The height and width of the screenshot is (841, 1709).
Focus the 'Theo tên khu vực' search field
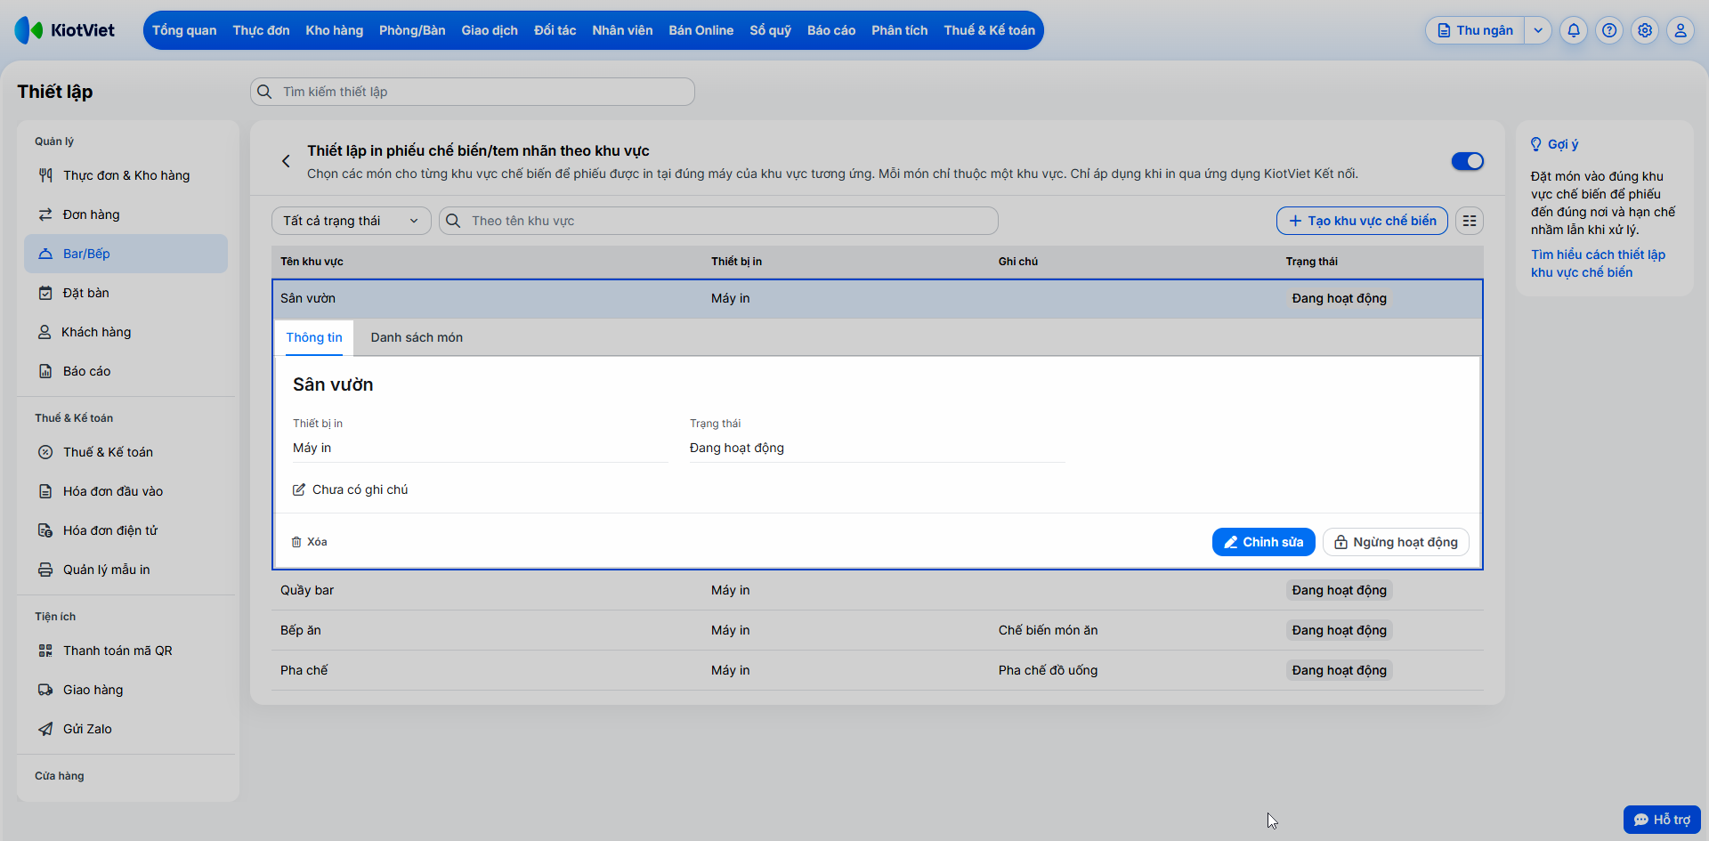tap(719, 221)
